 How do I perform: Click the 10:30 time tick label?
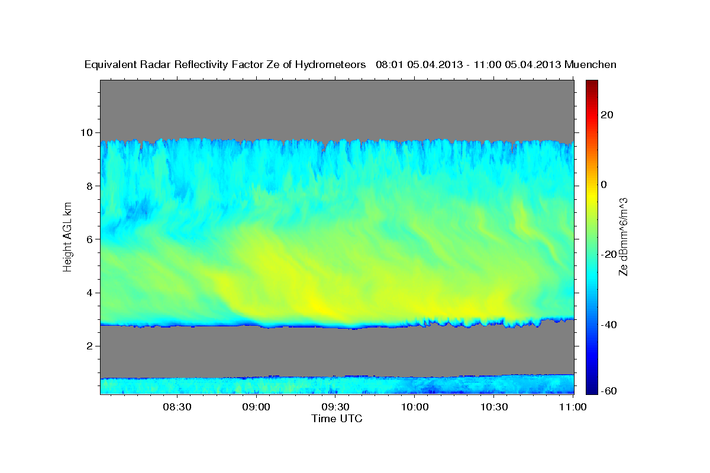pos(494,407)
